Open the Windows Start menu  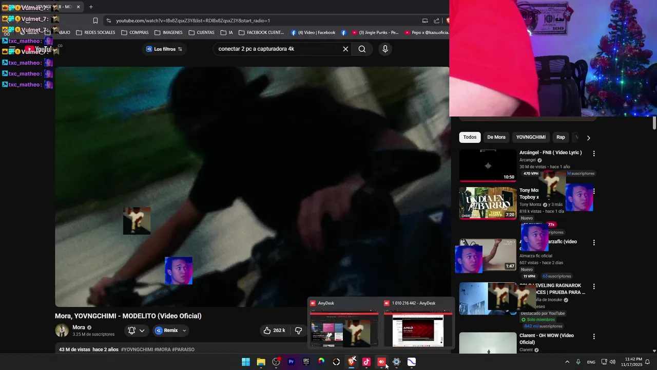(x=246, y=362)
